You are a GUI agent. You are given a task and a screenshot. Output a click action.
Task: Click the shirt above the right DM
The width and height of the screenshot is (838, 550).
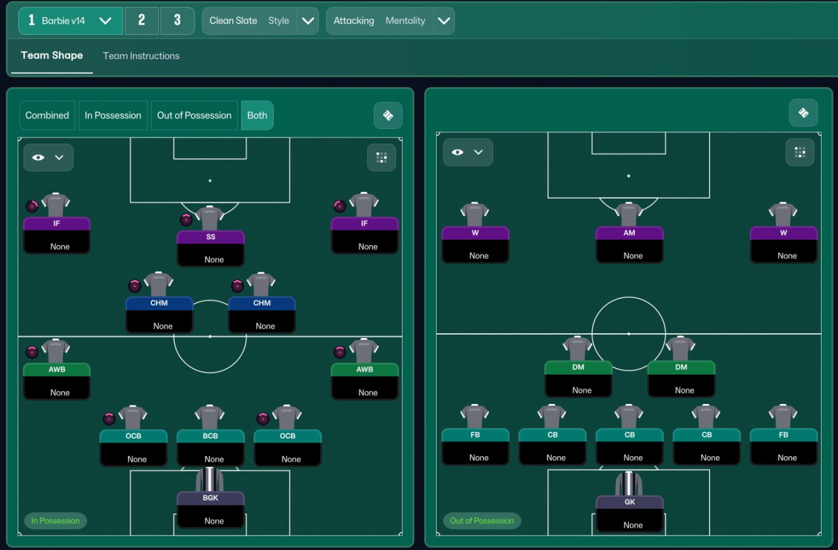(681, 348)
